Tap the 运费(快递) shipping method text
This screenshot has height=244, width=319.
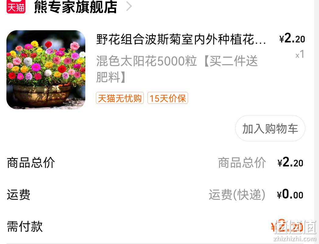click(237, 195)
